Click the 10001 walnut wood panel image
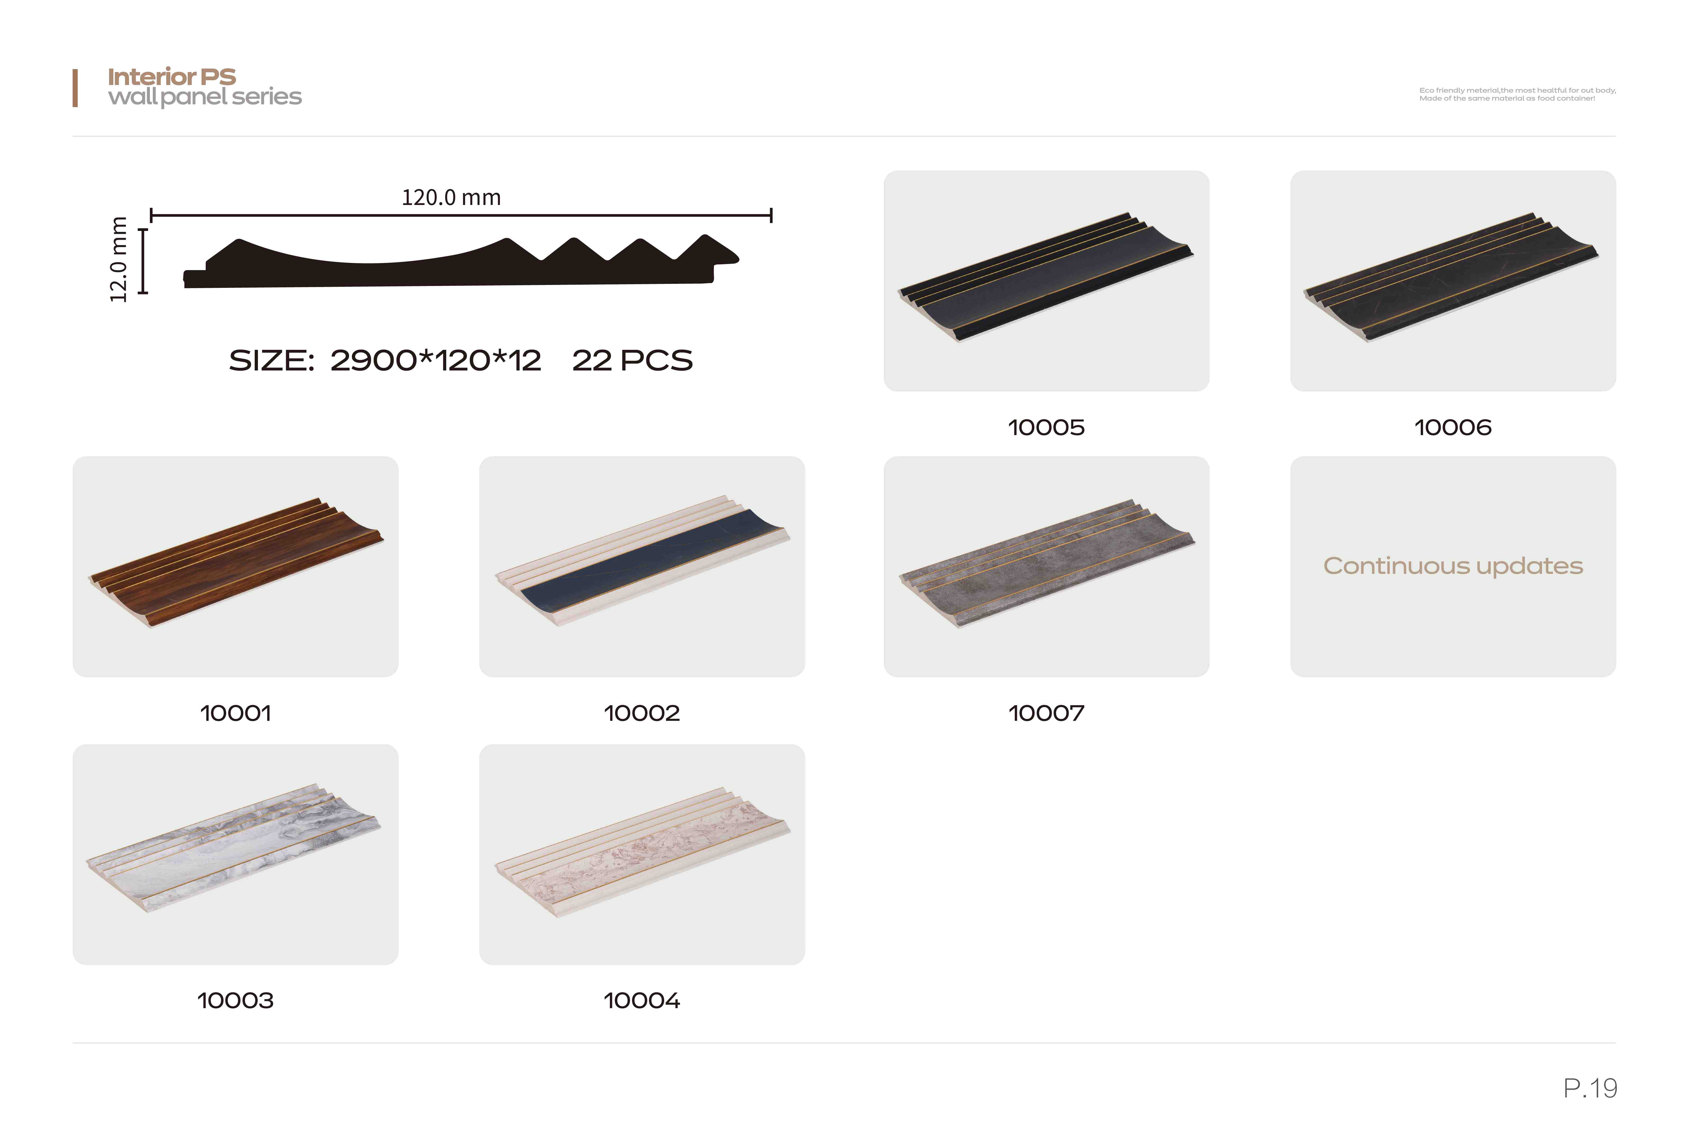This screenshot has width=1689, height=1126. pyautogui.click(x=235, y=567)
